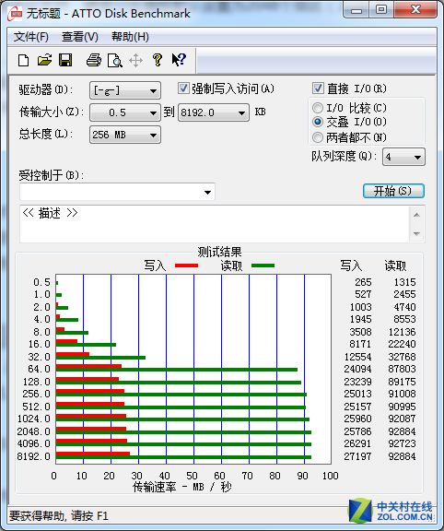The width and height of the screenshot is (444, 531).
Task: Open the 查看(V) menu
Action: 80,37
